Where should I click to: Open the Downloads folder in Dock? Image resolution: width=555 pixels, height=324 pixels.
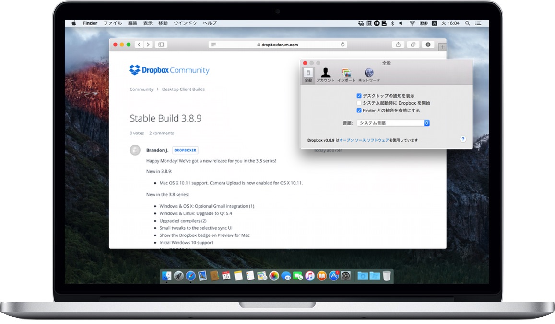(363, 276)
